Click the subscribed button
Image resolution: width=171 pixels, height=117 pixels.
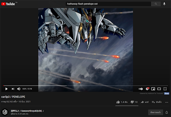(x=156, y=112)
